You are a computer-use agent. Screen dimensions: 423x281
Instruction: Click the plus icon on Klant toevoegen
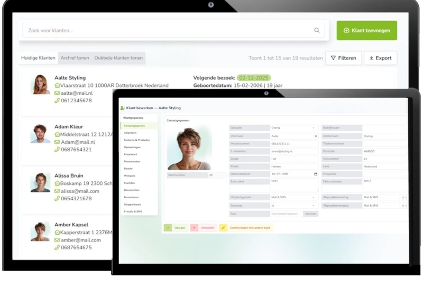[x=346, y=31]
